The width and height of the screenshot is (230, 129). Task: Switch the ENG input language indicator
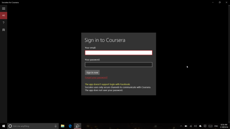pyautogui.click(x=216, y=126)
